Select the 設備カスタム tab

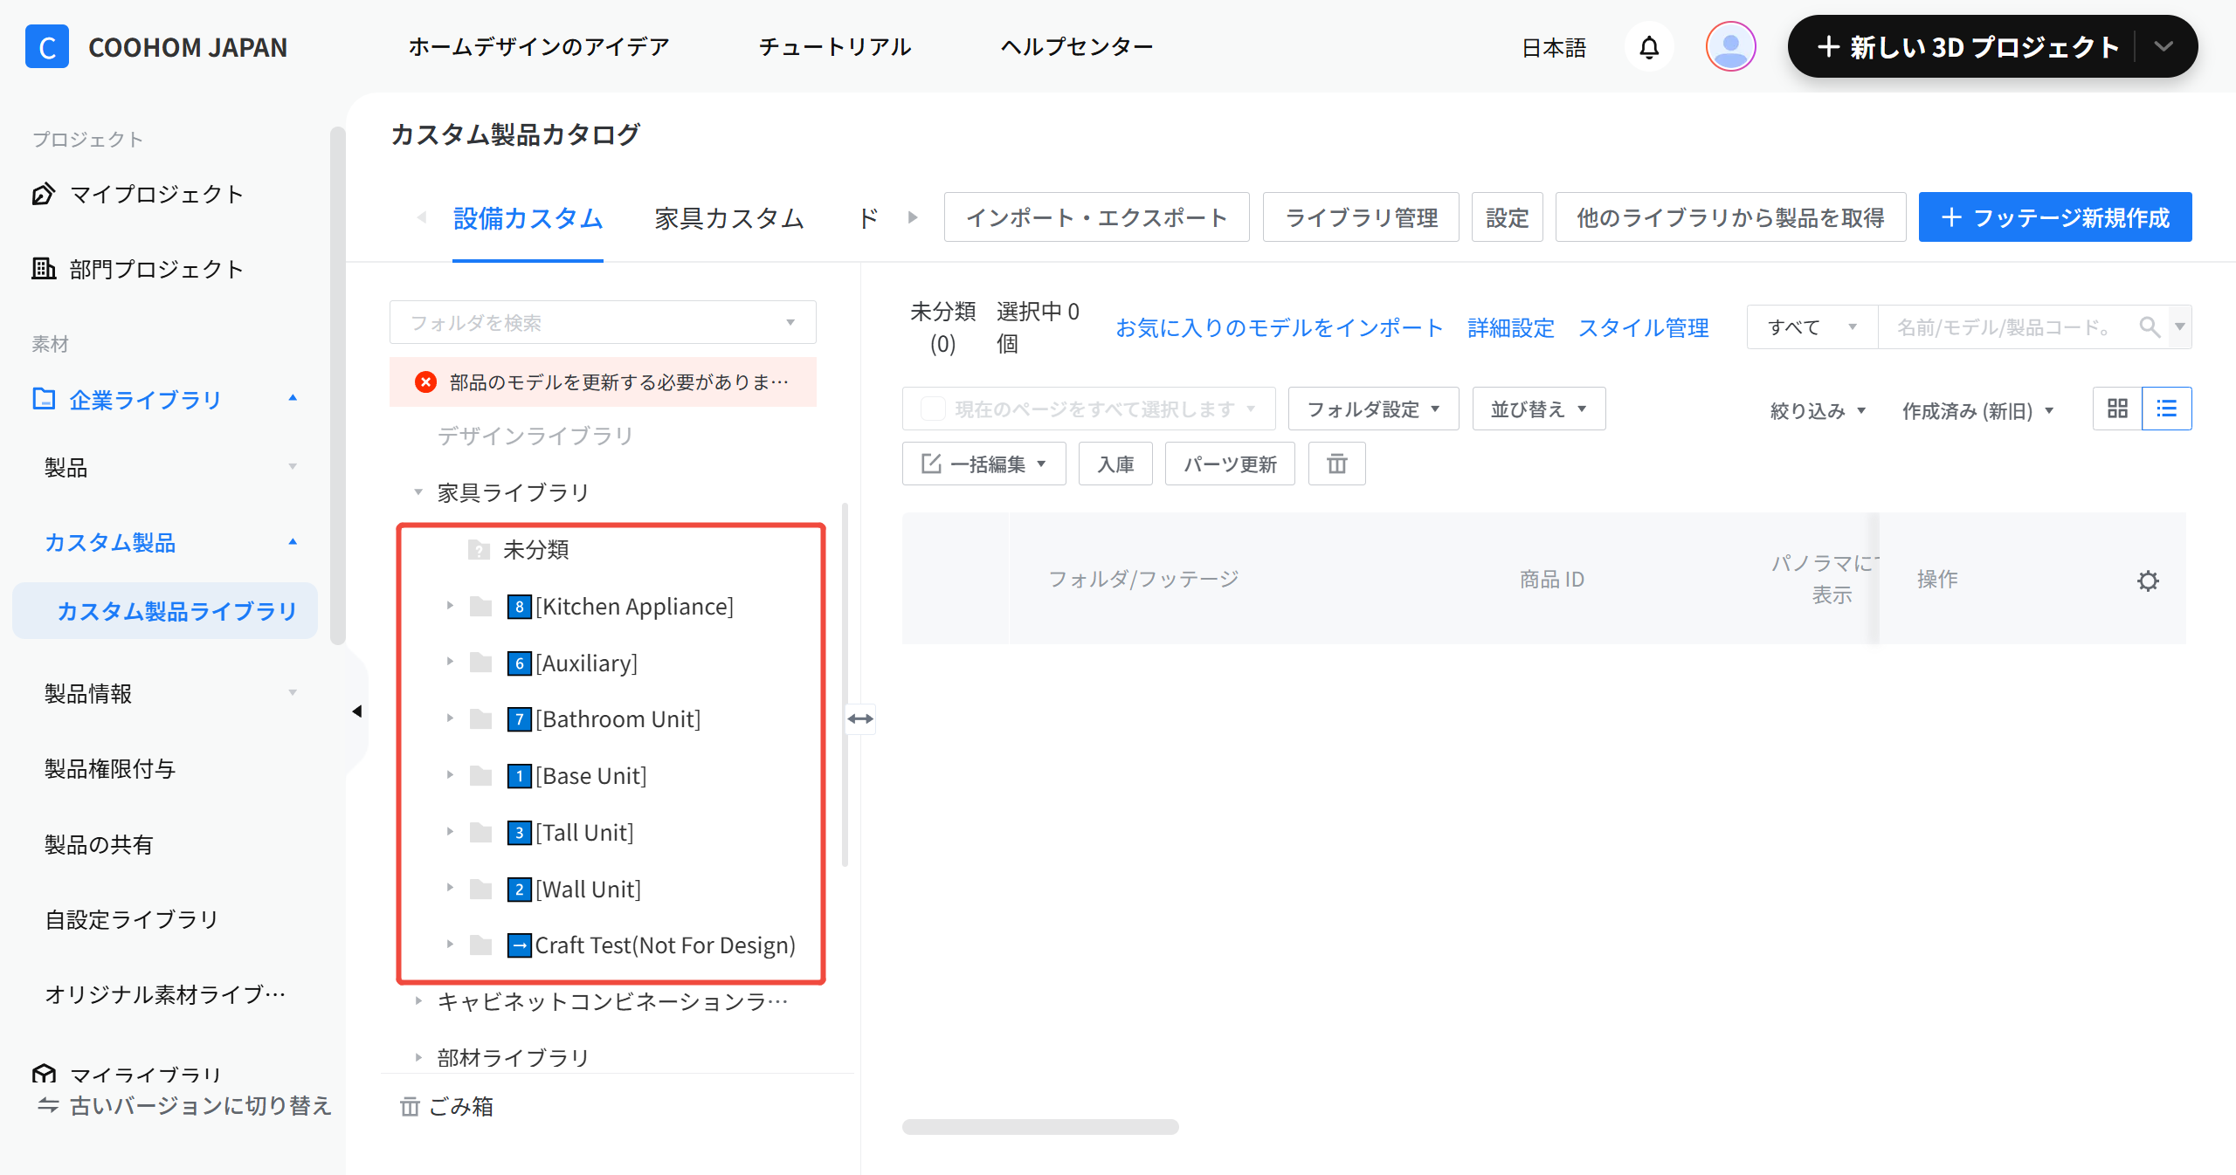(528, 218)
